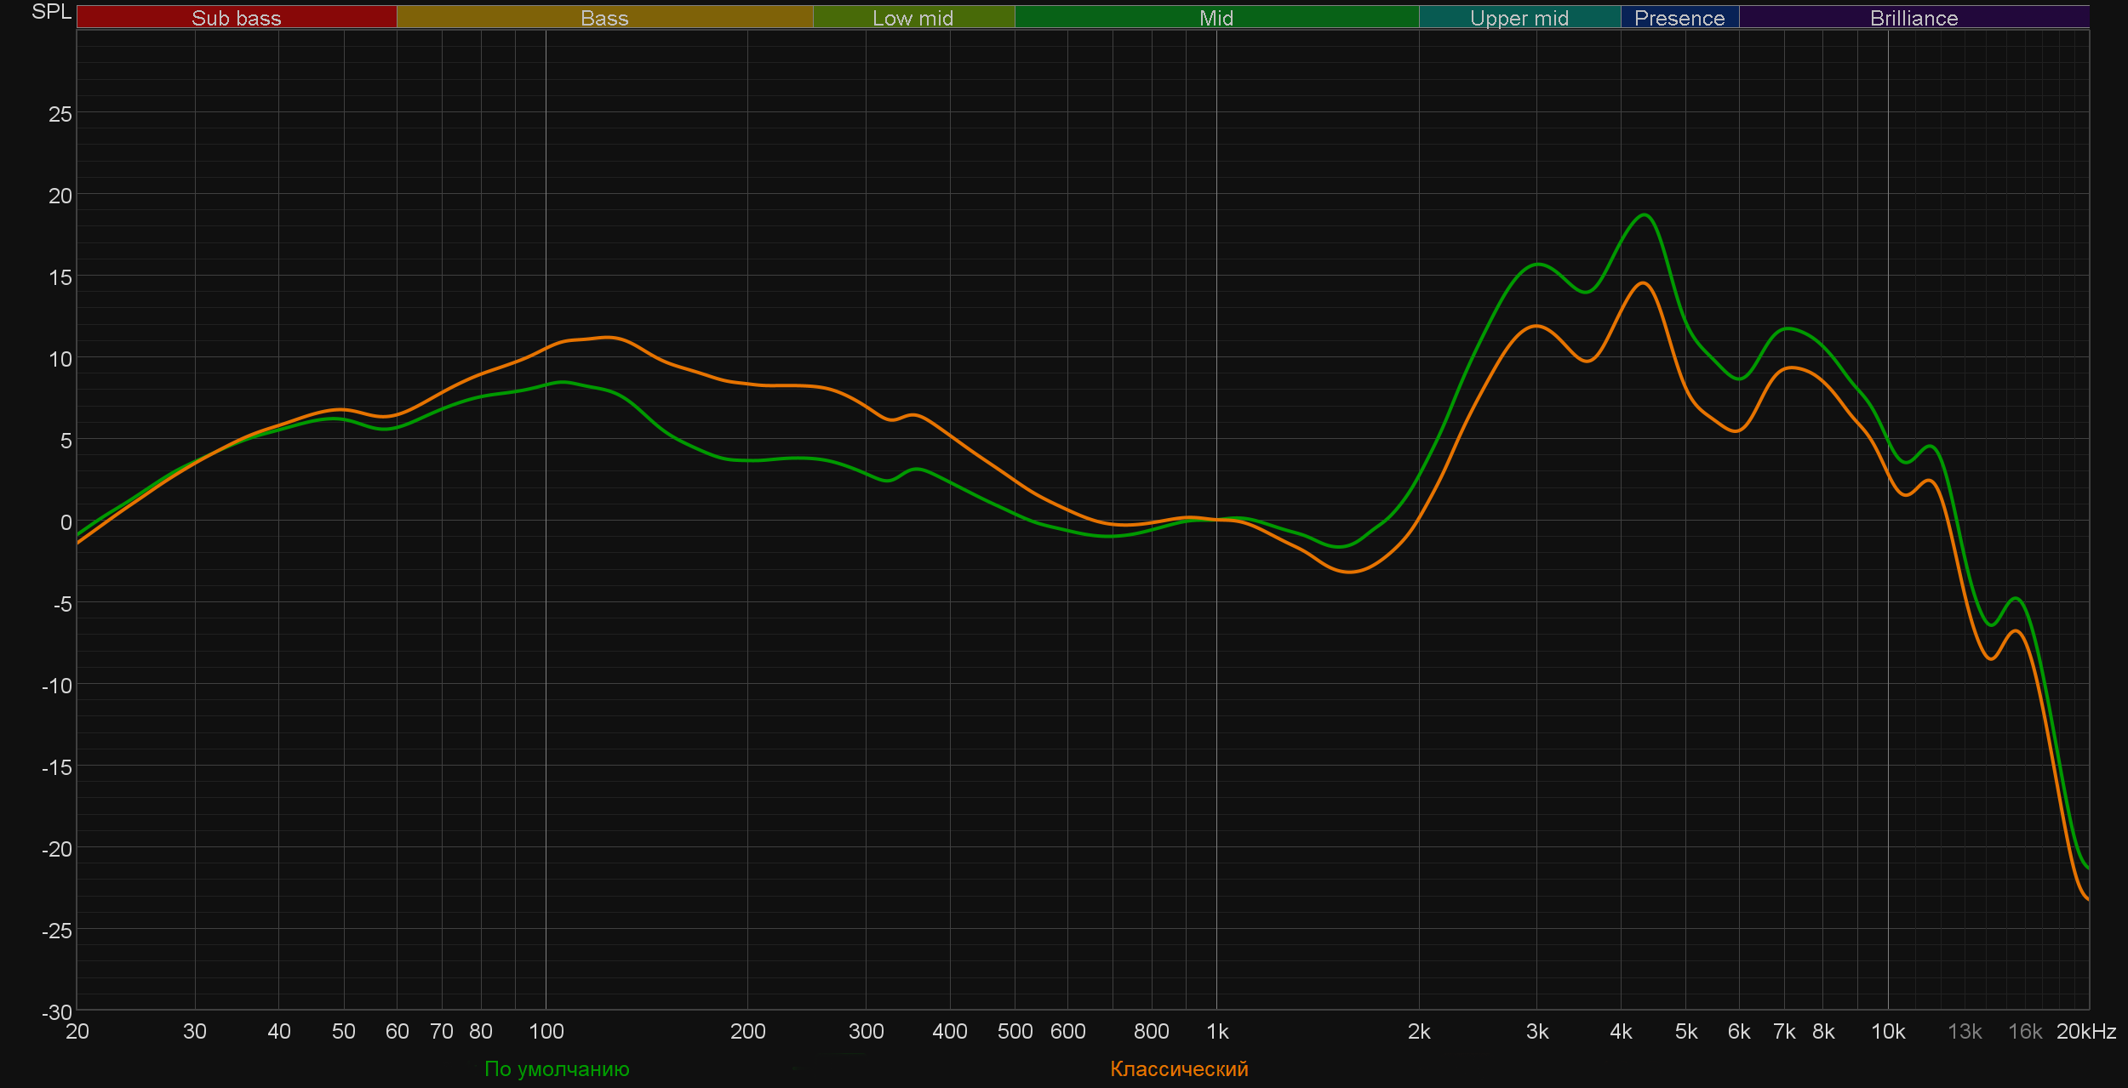This screenshot has width=2128, height=1088.
Task: Click the Sub bass band header
Action: click(x=236, y=18)
